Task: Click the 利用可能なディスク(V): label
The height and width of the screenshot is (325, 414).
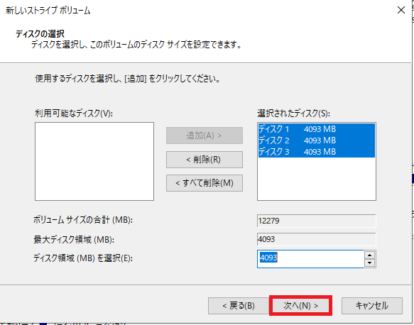Action: (x=74, y=114)
